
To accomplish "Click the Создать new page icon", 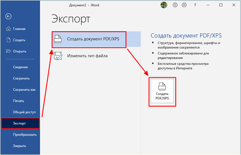I will tap(8, 40).
